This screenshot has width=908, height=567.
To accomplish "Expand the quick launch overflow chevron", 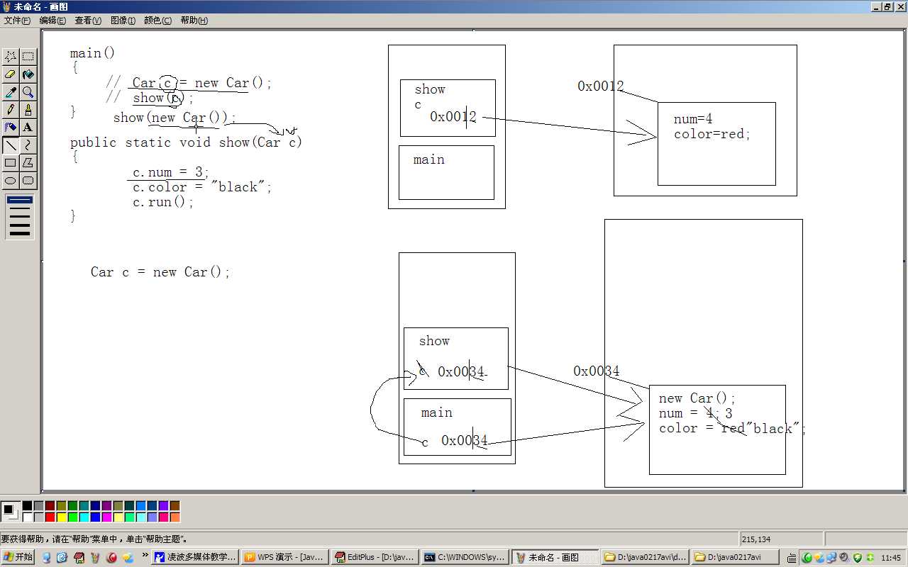I will pyautogui.click(x=145, y=555).
